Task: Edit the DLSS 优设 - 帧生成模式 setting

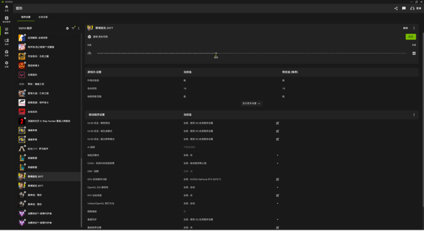Action: [278, 131]
